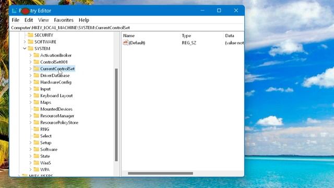
Task: Click the lowercase Software subkey folder icon
Action: pyautogui.click(x=37, y=149)
